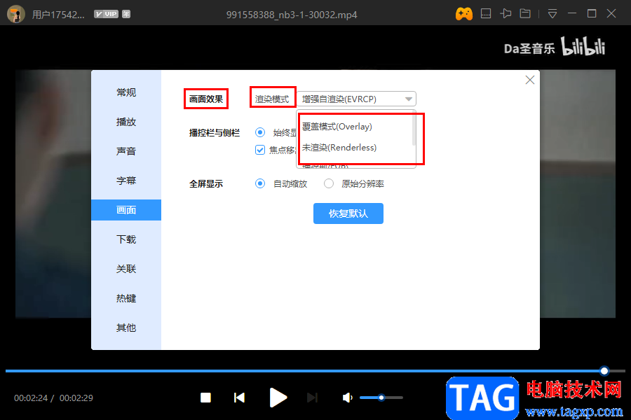
Task: Open file via folder icon
Action: click(525, 14)
